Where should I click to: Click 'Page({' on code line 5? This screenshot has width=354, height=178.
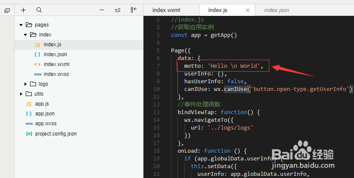pyautogui.click(x=181, y=51)
